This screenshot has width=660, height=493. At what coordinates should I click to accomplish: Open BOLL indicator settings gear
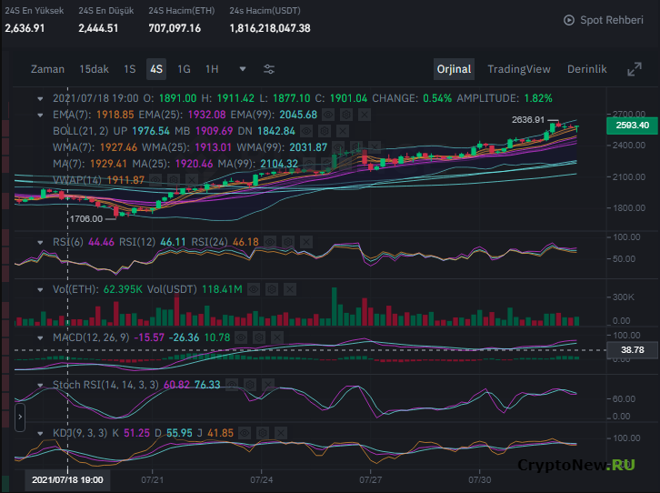point(325,131)
